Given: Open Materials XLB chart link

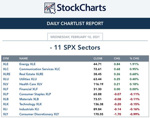Looking at the screenshot, I should (29, 99).
